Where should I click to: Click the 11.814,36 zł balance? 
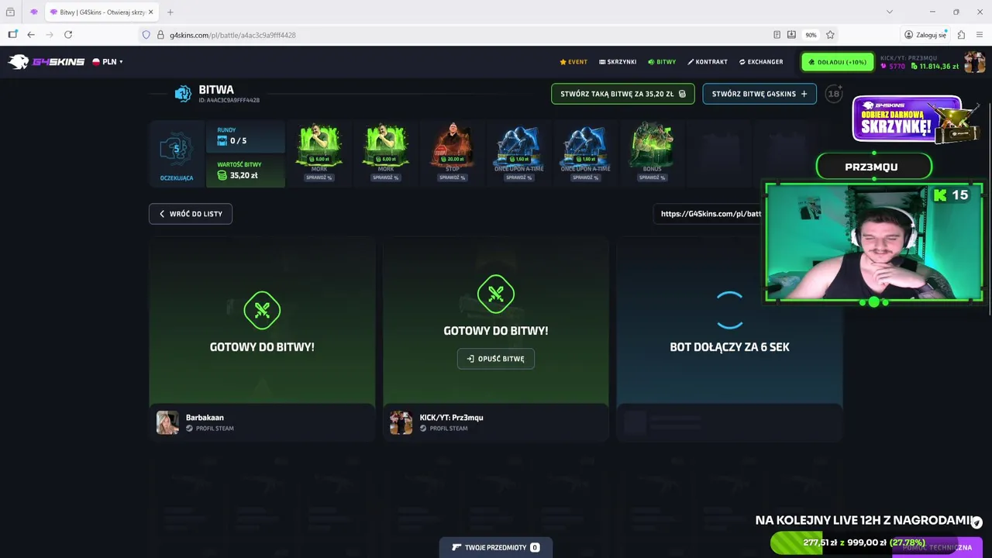pos(935,67)
